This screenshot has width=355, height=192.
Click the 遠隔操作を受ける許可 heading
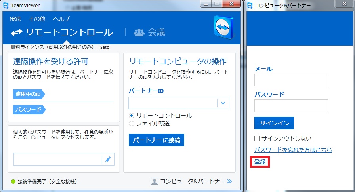pyautogui.click(x=50, y=61)
